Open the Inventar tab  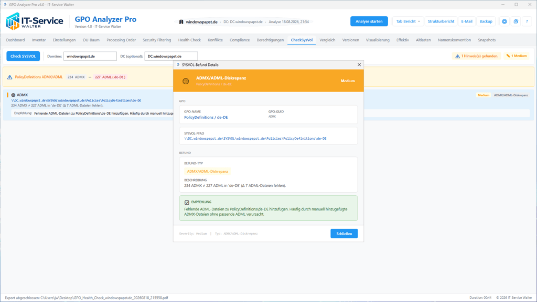click(x=39, y=40)
